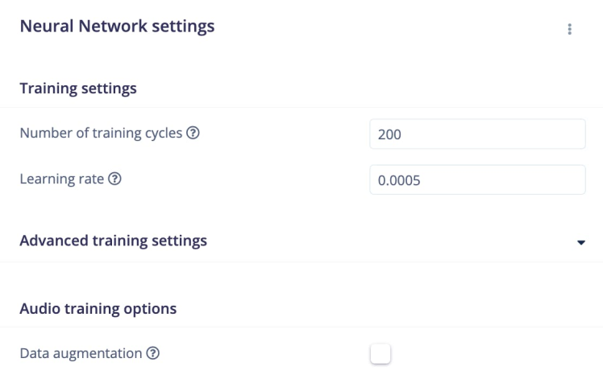Open the kebab options menu at top right

coord(569,29)
